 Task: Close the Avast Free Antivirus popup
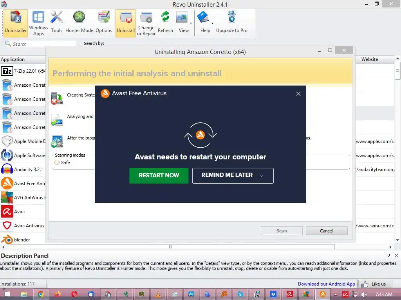[298, 94]
